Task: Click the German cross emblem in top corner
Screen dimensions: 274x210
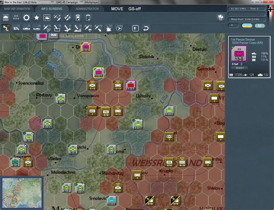Action: pos(270,9)
